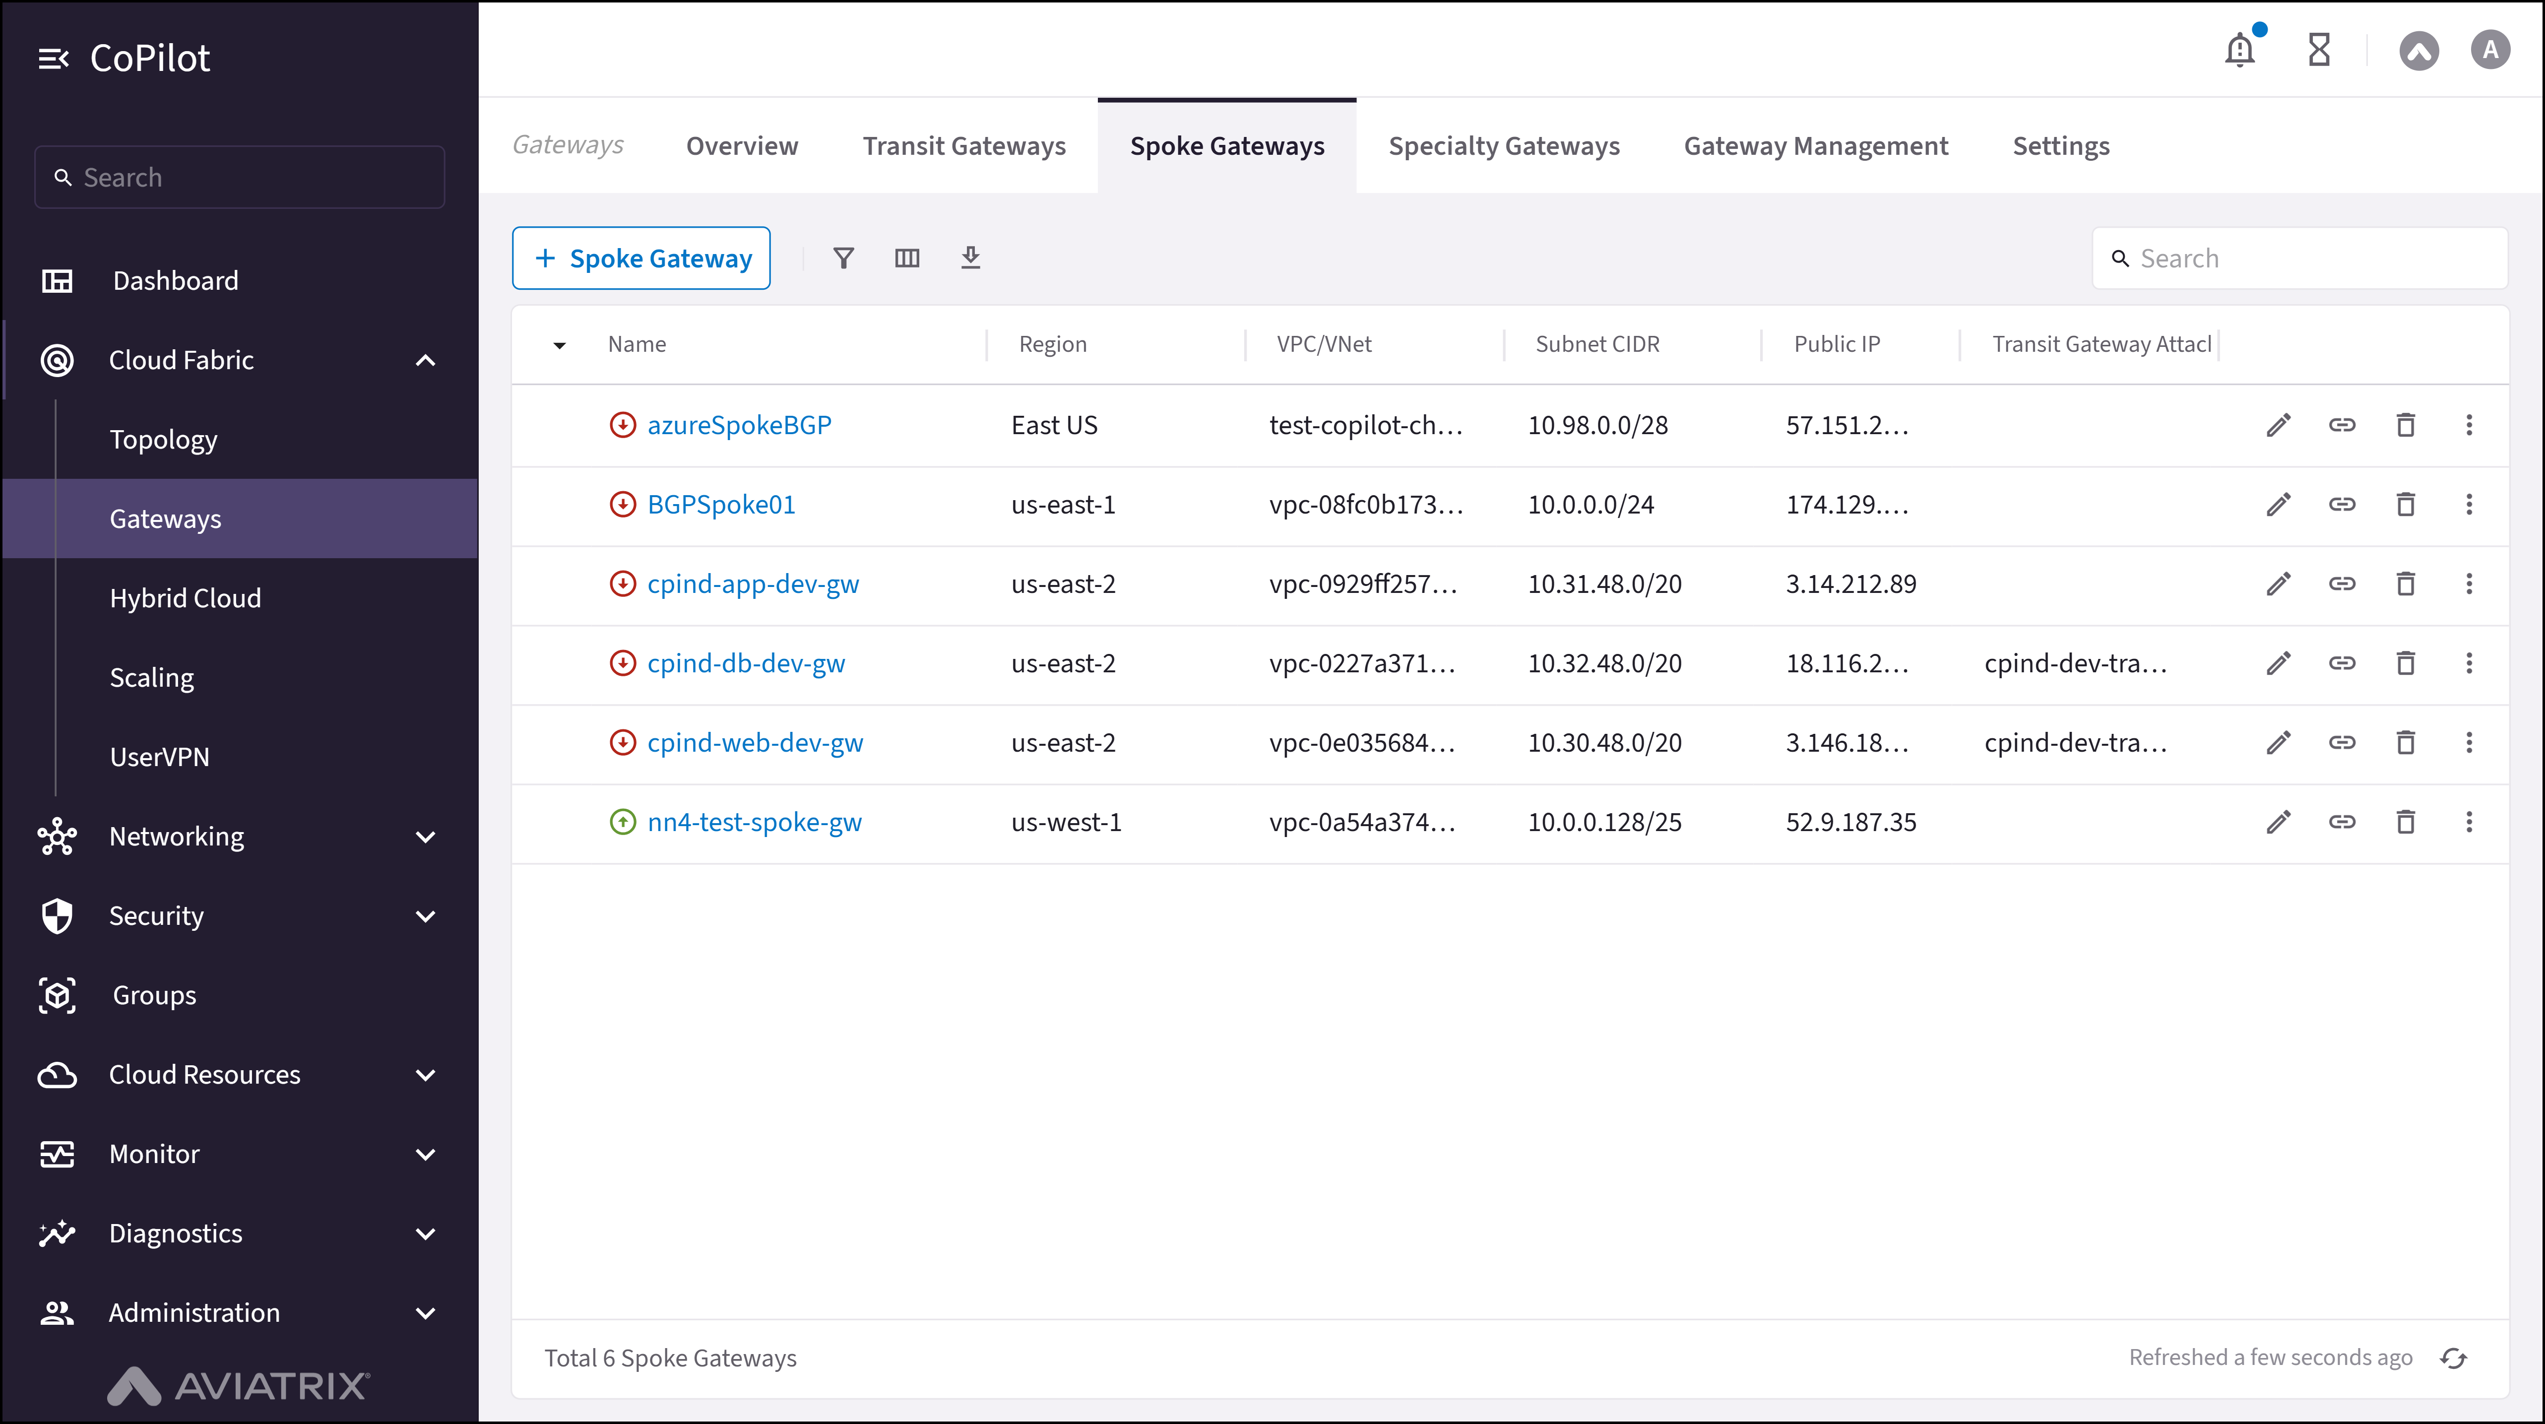This screenshot has width=2545, height=1424.
Task: Expand the Security menu section
Action: [425, 916]
